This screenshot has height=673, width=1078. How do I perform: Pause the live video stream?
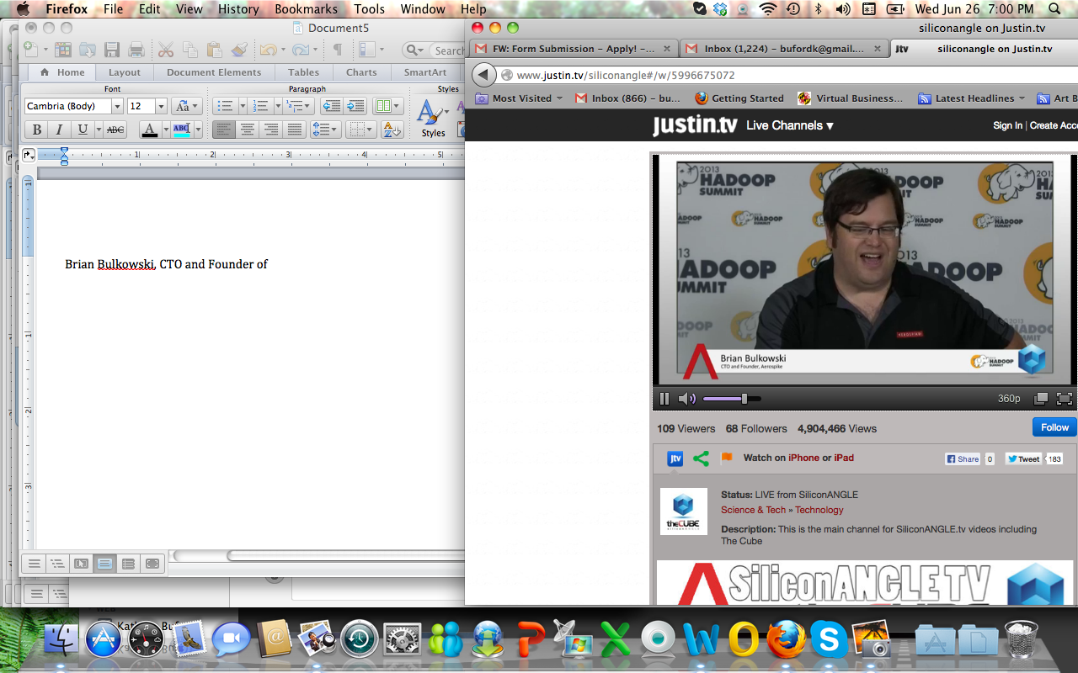(664, 399)
